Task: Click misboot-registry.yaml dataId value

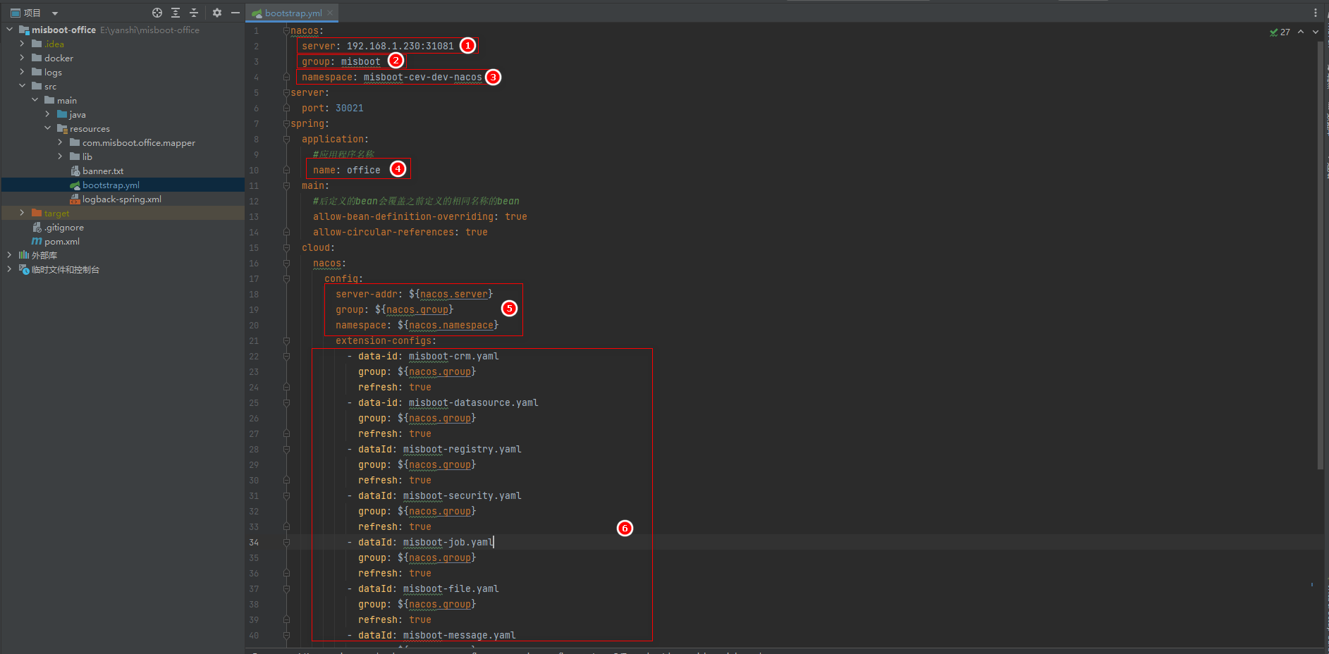Action: click(x=462, y=450)
